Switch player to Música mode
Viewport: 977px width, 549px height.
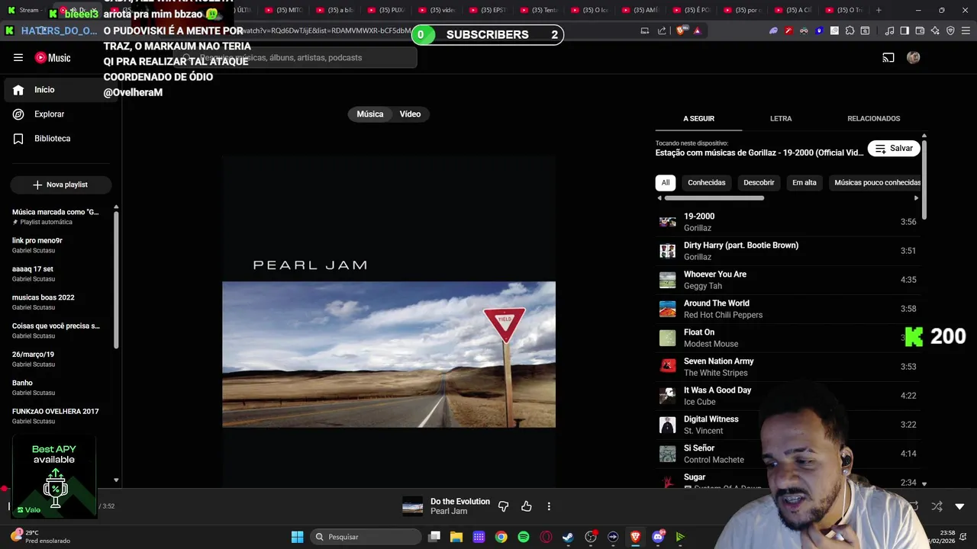[x=370, y=114]
